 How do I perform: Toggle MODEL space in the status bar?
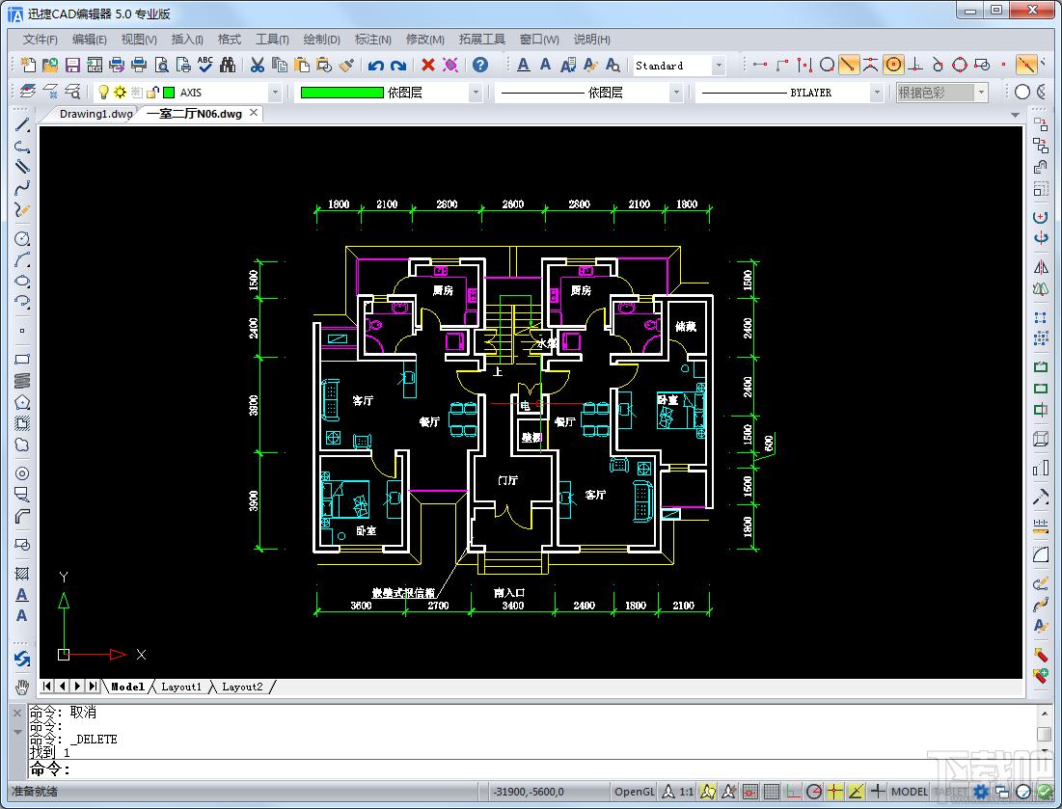[909, 791]
